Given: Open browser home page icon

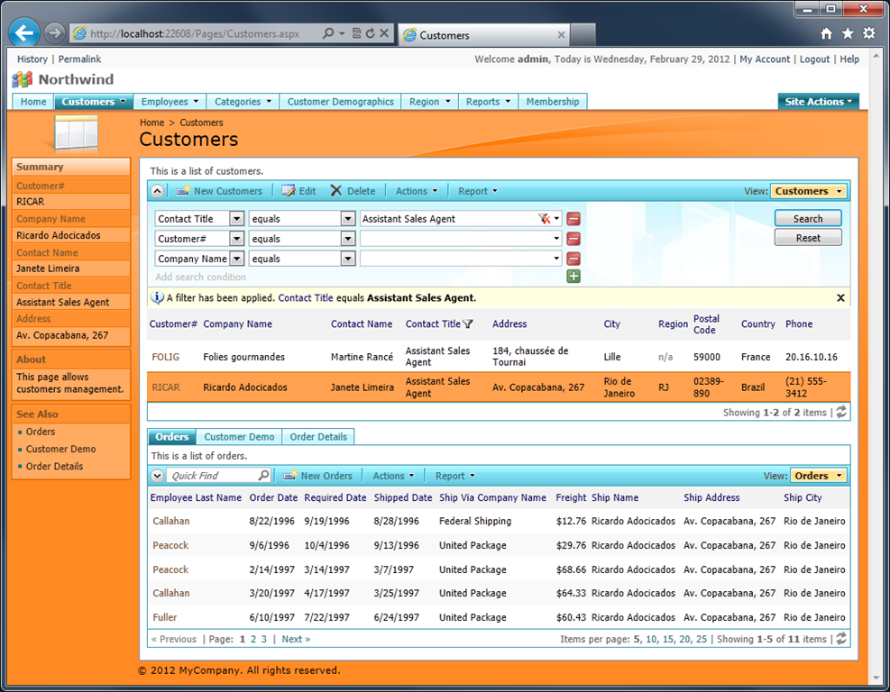Looking at the screenshot, I should (827, 33).
